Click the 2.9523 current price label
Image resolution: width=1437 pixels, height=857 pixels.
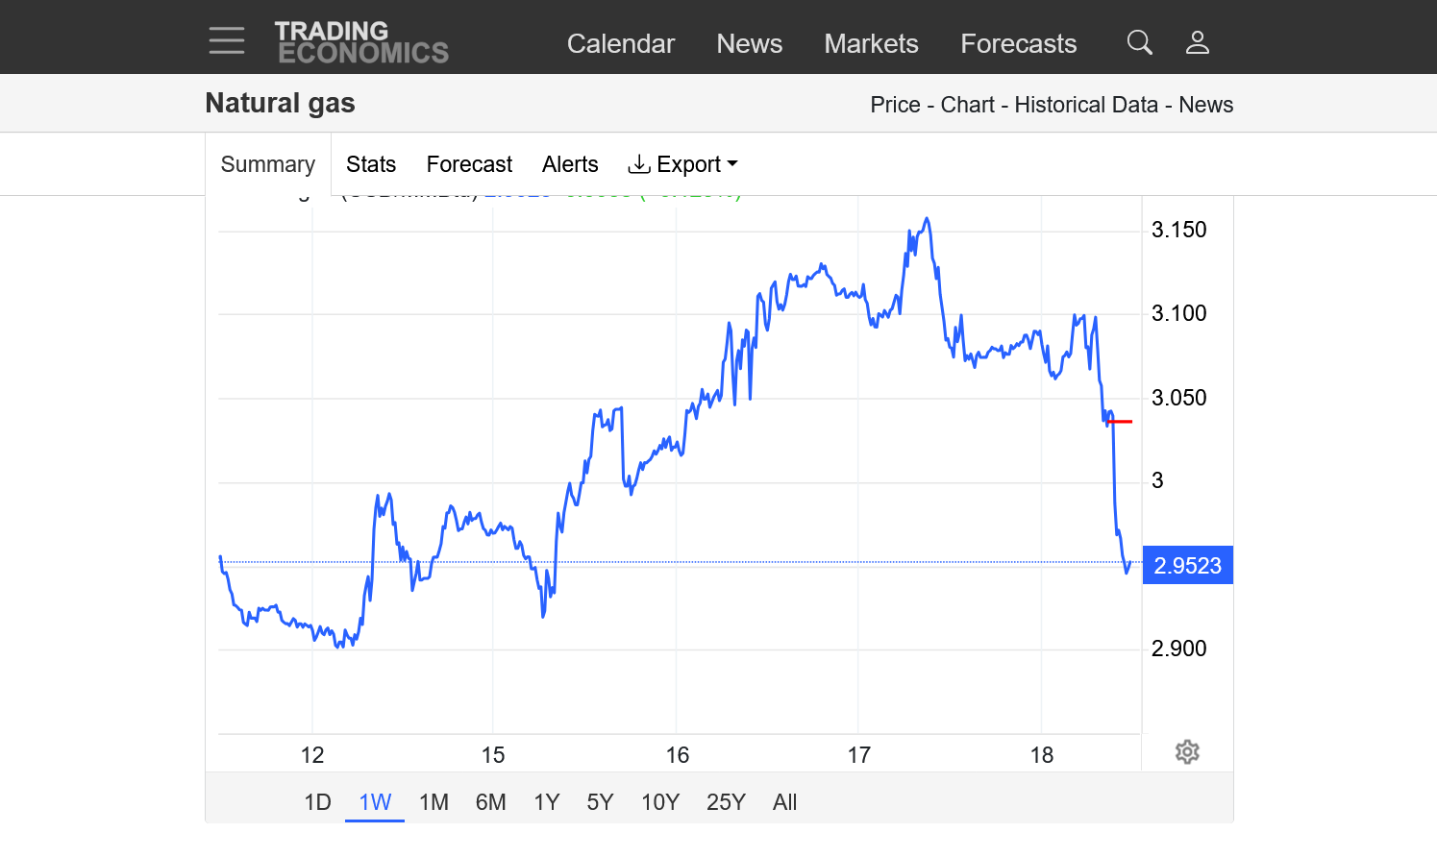1187,566
